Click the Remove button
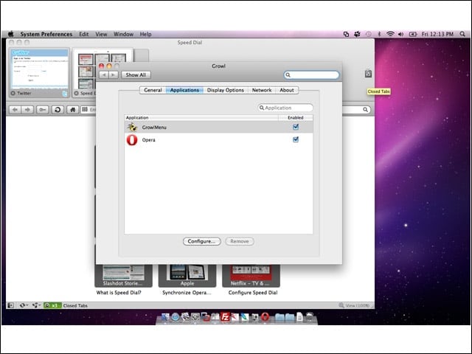This screenshot has width=472, height=354. (240, 241)
